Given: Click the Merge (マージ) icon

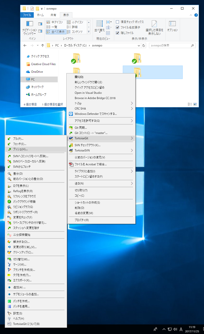Looking at the screenshot, I should (x=9, y=265).
